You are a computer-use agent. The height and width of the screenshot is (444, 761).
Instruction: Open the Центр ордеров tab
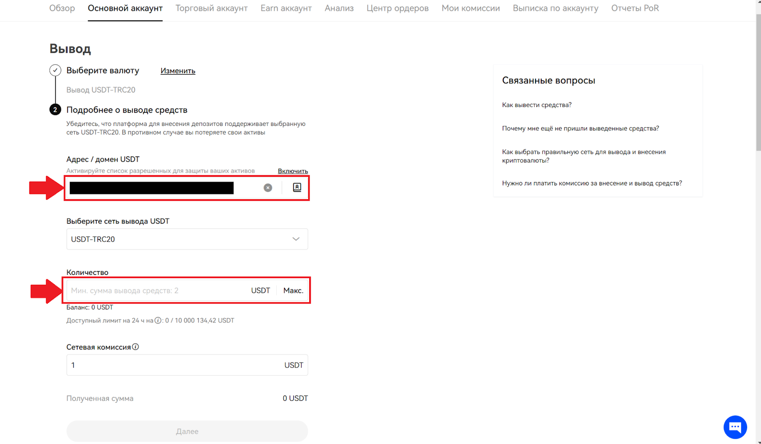398,8
